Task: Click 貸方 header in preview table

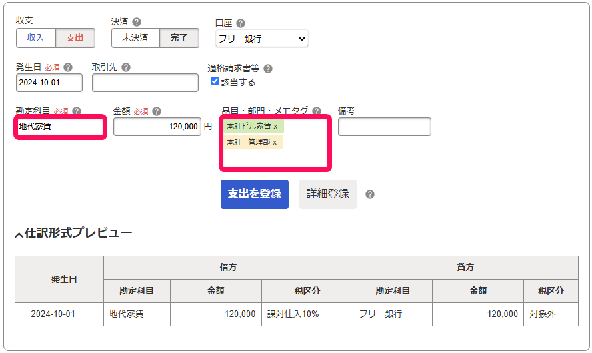Action: click(465, 268)
